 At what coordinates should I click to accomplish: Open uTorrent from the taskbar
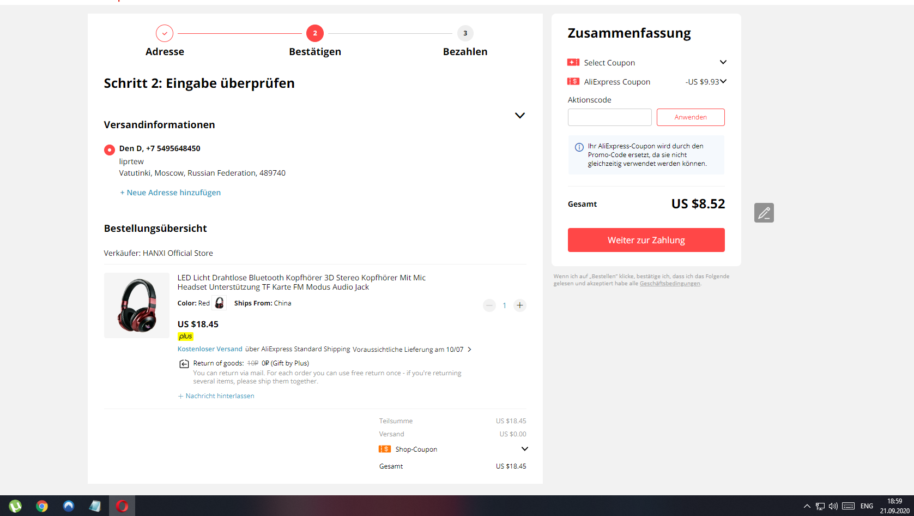[15, 506]
